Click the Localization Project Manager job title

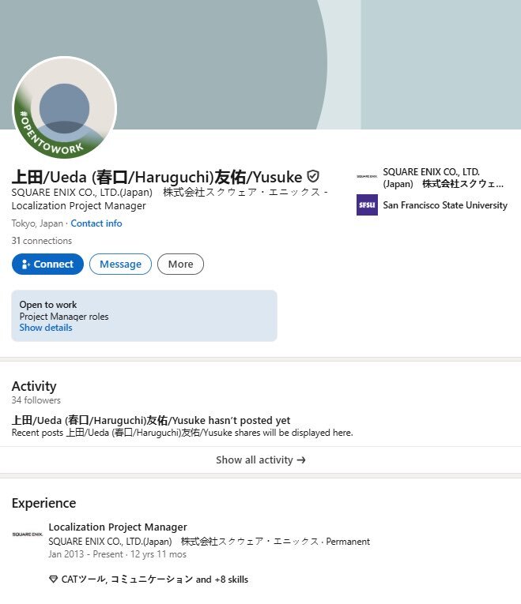click(118, 527)
